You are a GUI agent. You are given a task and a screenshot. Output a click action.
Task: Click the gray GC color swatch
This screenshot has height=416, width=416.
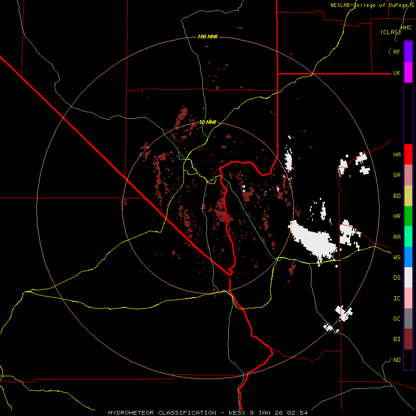pos(408,318)
